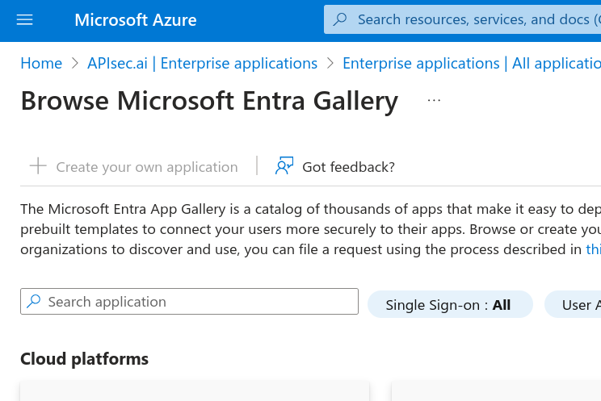Click the ellipsis next to the page title
Viewport: 601px width, 401px height.
click(x=434, y=100)
